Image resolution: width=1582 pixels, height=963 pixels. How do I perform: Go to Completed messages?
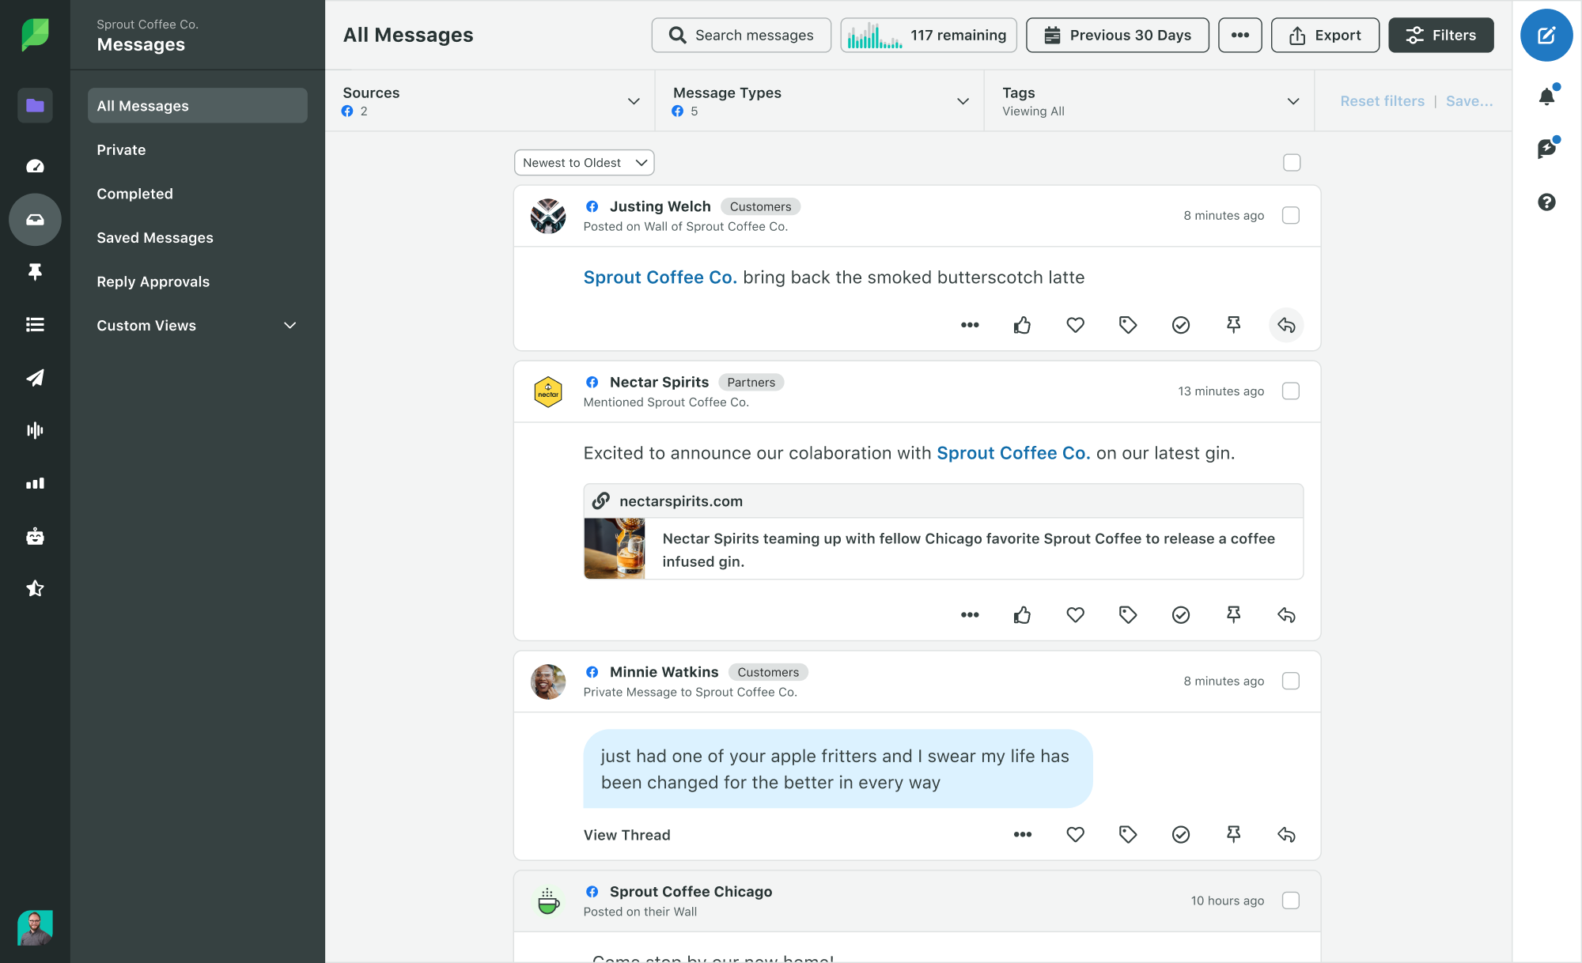[x=134, y=194]
